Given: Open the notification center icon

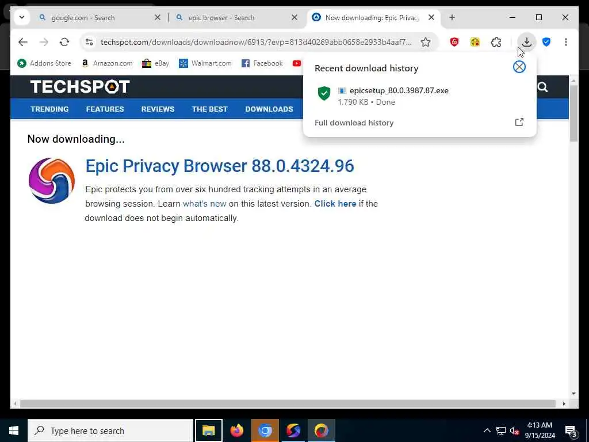Looking at the screenshot, I should [571, 431].
